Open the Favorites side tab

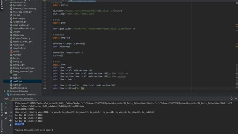coord(1,126)
